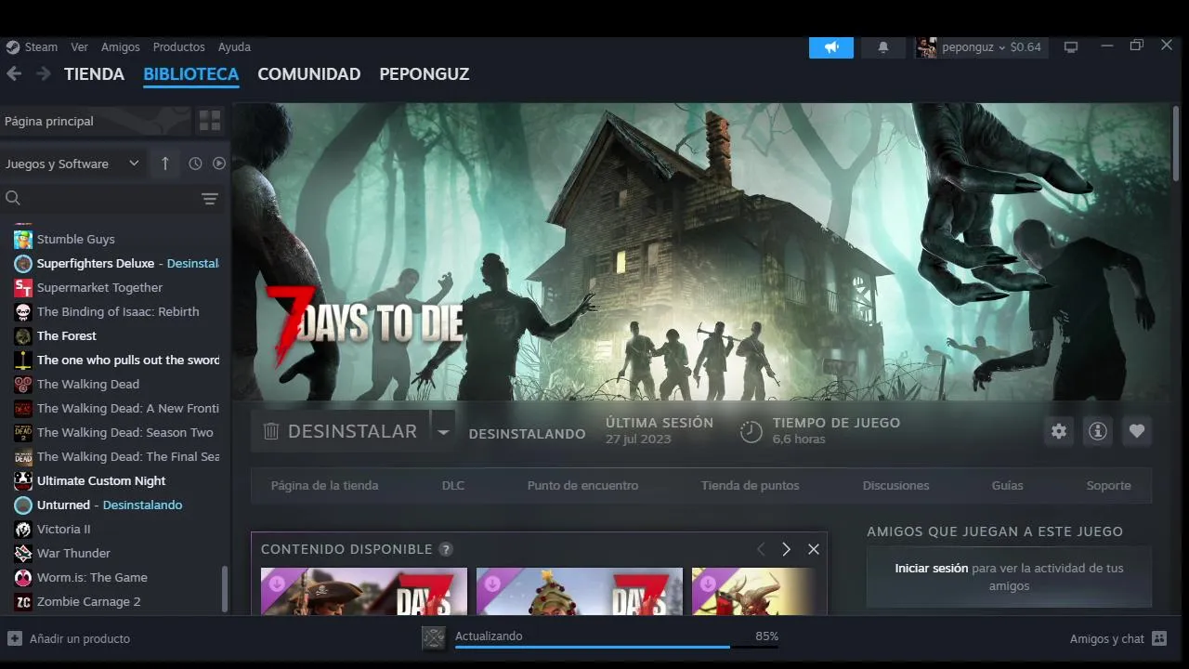Open the Productos menu
The image size is (1189, 669).
click(179, 46)
